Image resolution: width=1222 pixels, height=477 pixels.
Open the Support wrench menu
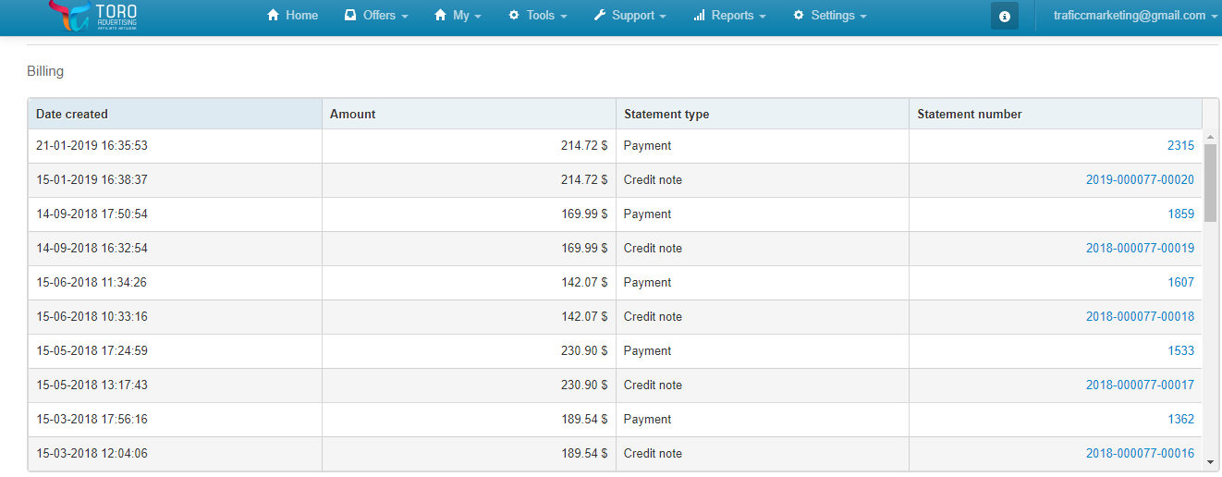point(630,16)
